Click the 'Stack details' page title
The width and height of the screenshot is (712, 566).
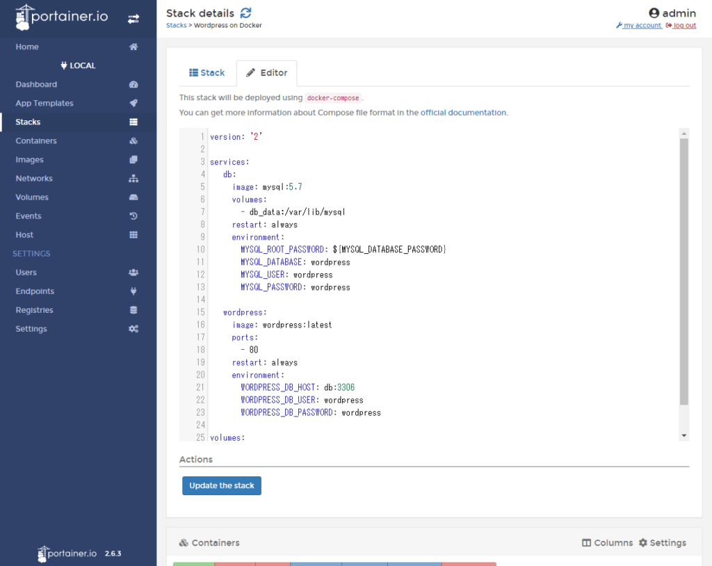[x=200, y=13]
